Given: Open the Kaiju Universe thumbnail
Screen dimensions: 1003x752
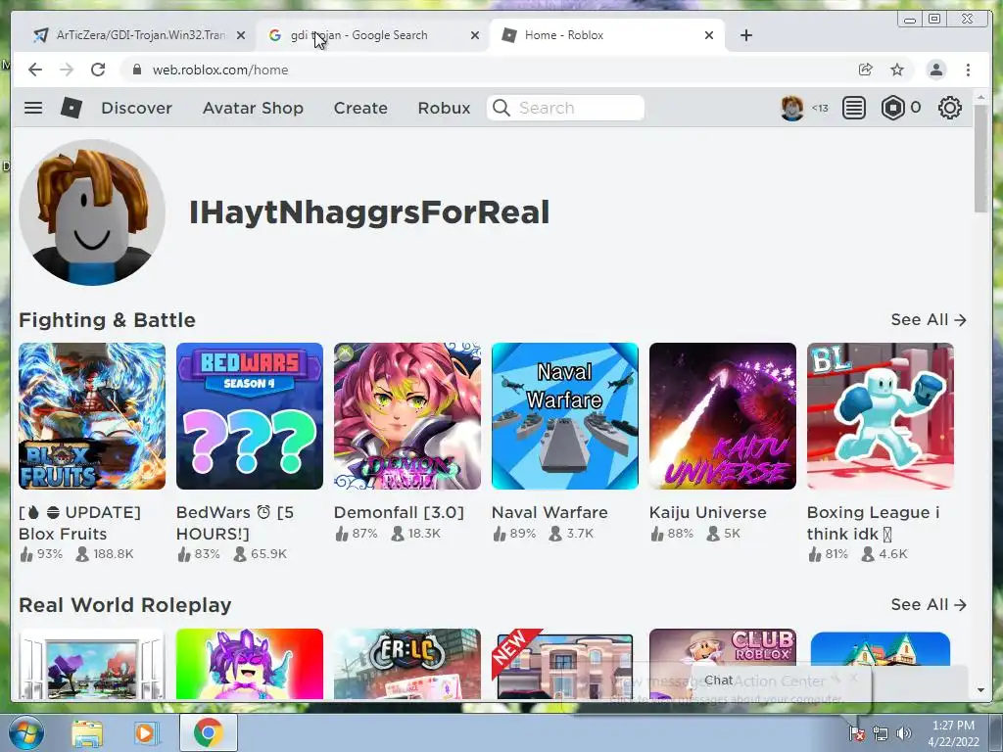Looking at the screenshot, I should pos(722,416).
